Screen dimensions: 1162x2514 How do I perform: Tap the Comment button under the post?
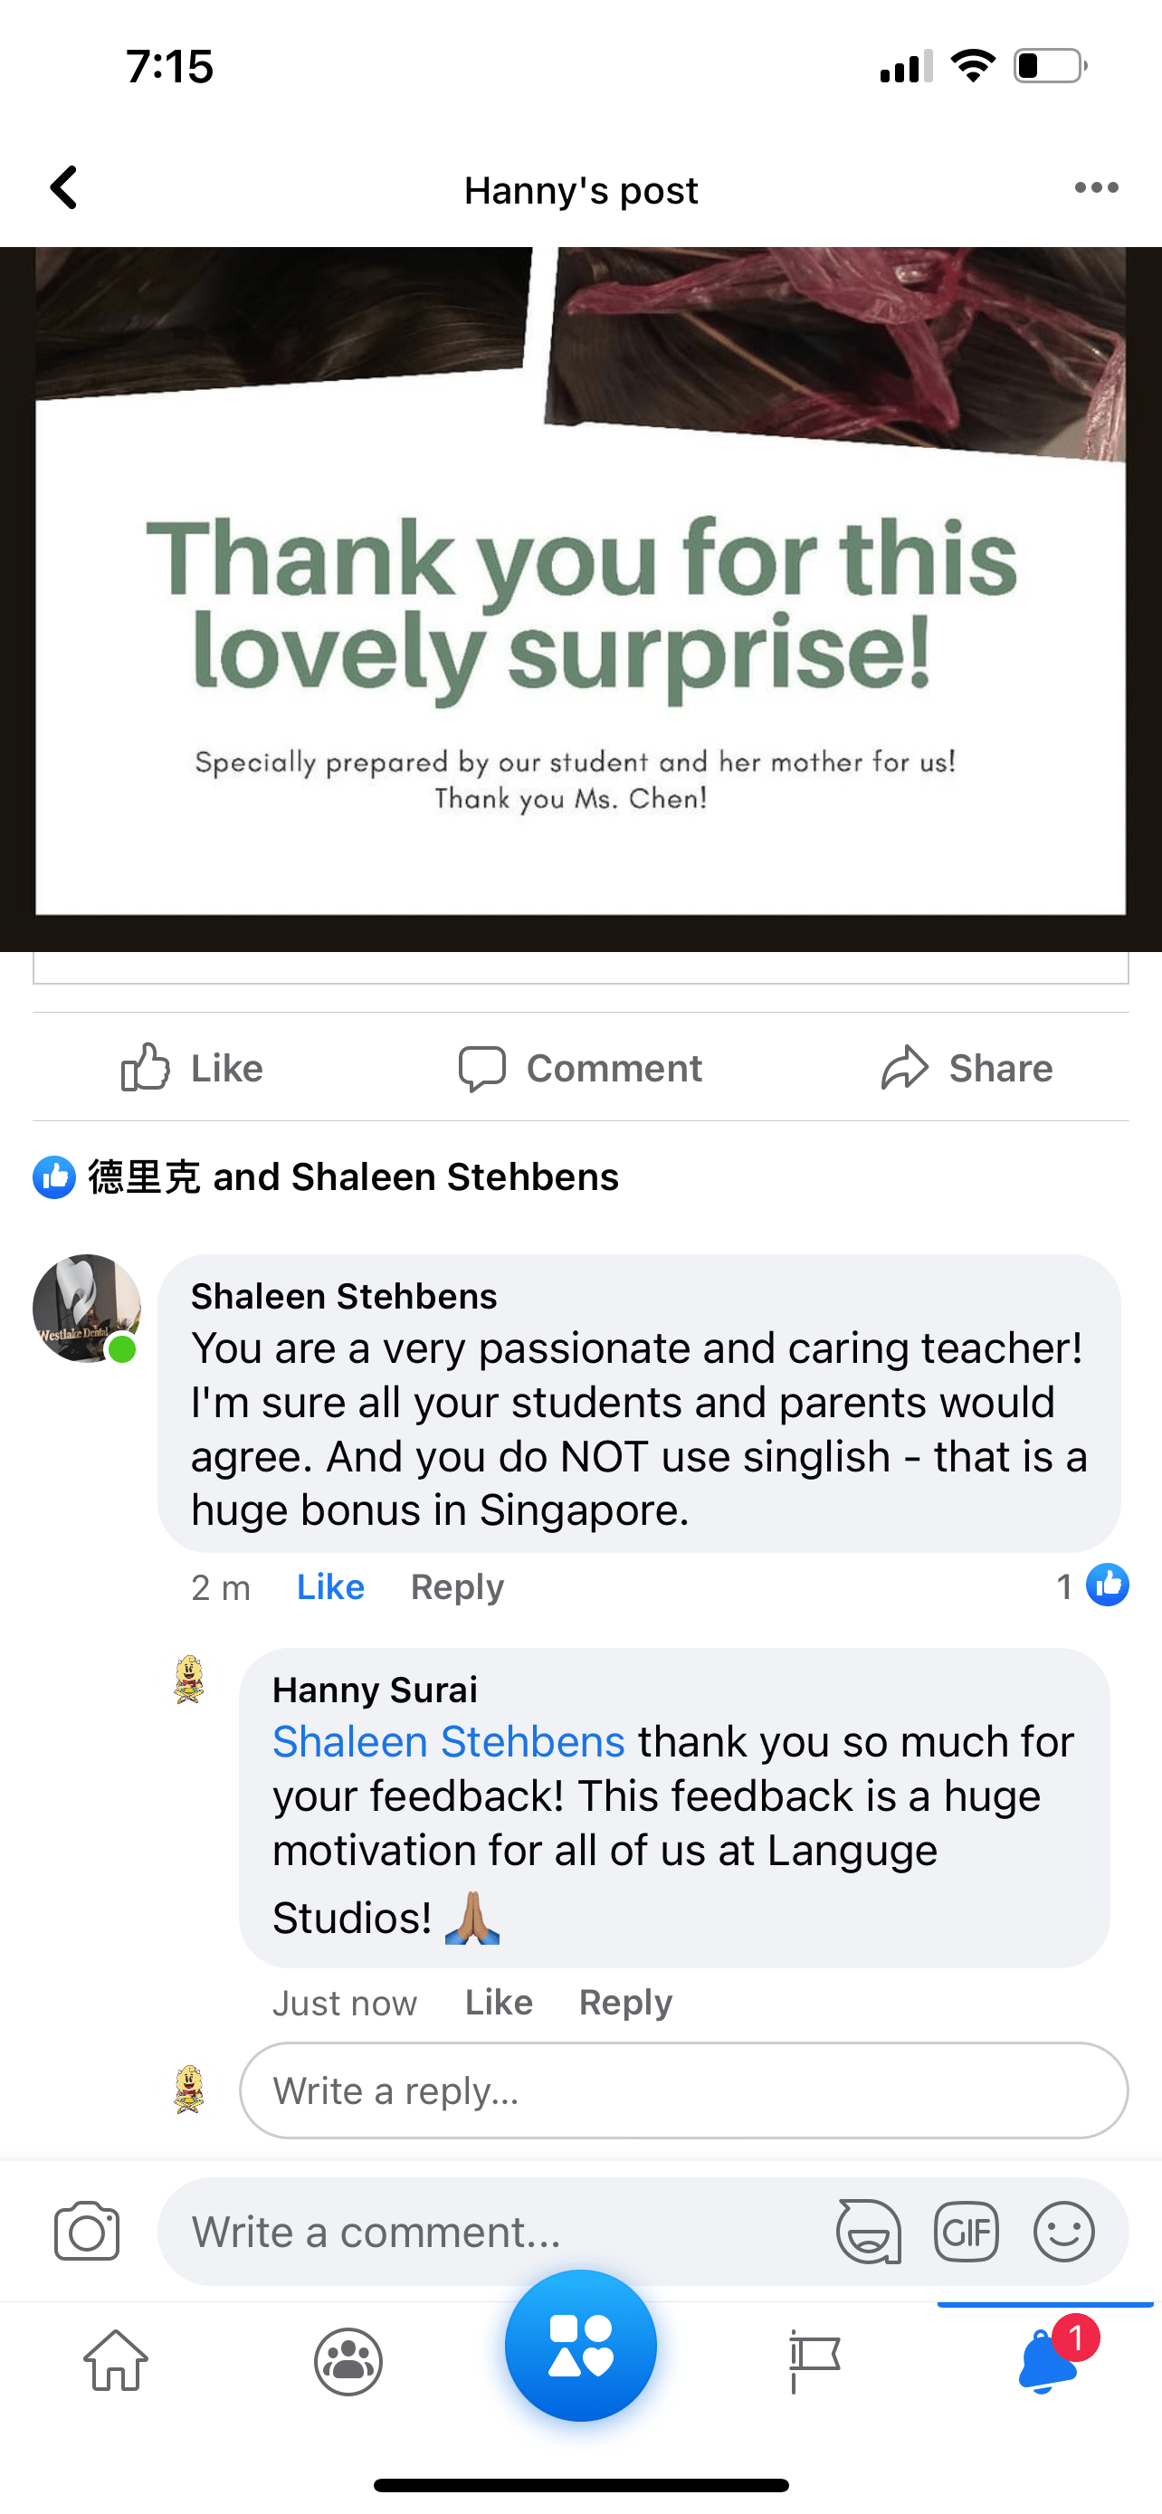[x=580, y=1068]
